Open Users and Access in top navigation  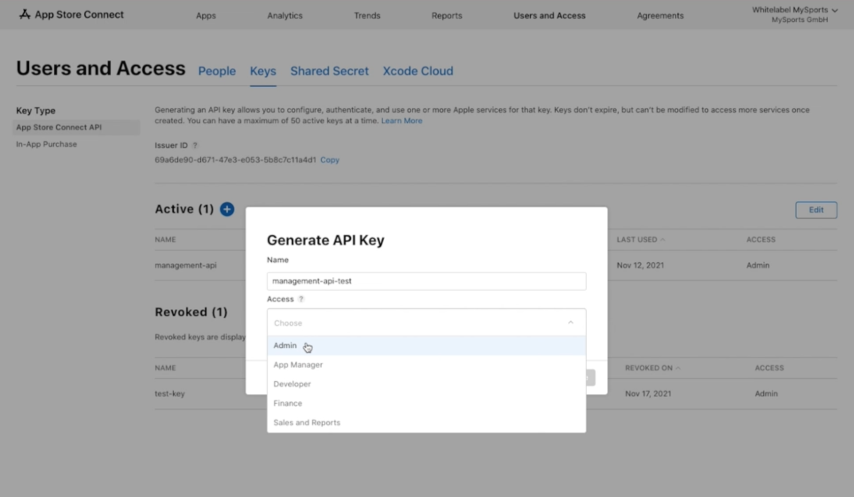549,16
